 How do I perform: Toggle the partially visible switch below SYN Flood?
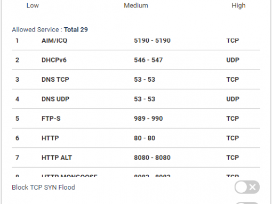tap(247, 203)
